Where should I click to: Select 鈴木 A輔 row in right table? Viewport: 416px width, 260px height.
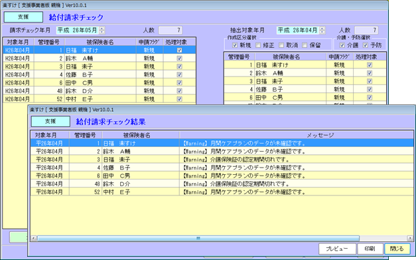[305, 73]
